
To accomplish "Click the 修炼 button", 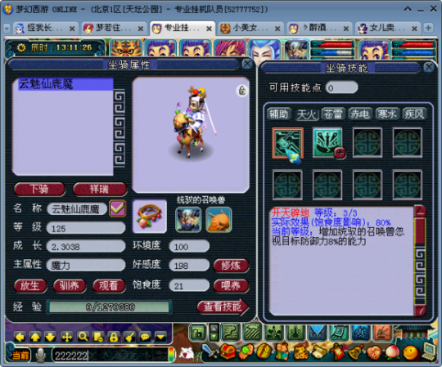I will point(231,266).
